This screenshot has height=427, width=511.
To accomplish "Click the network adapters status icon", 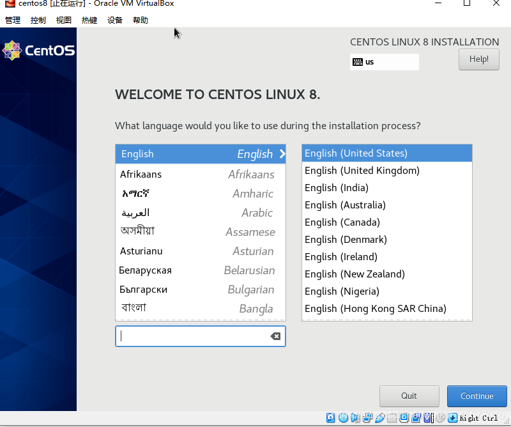I will (x=367, y=417).
